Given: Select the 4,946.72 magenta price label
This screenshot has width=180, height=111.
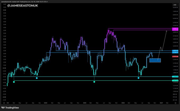Looking at the screenshot, I should point(175,28).
